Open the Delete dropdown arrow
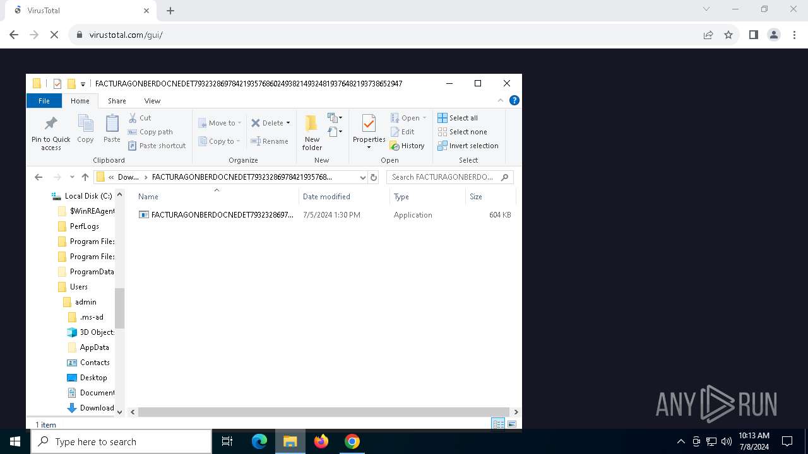808x454 pixels. coord(288,123)
